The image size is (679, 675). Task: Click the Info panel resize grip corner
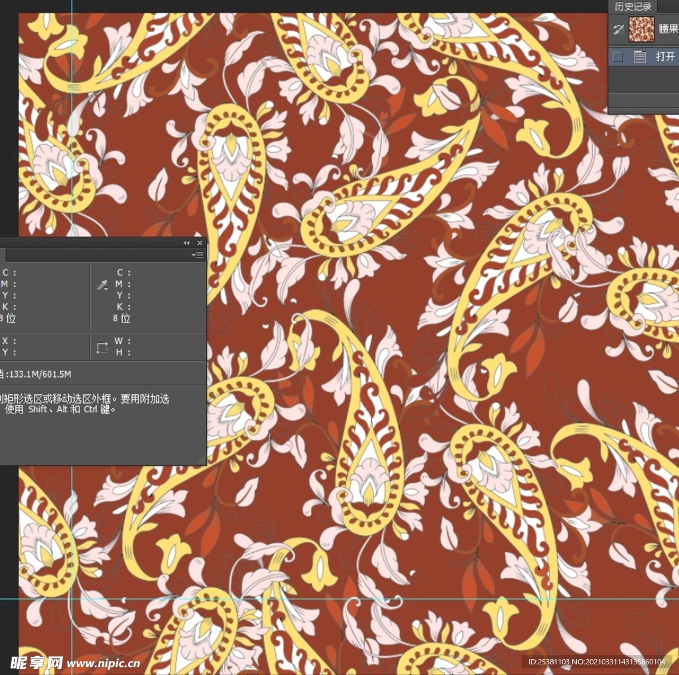(202, 461)
